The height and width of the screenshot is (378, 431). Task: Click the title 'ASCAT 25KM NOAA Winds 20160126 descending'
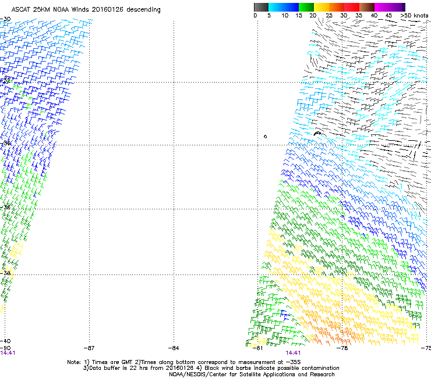86,10
